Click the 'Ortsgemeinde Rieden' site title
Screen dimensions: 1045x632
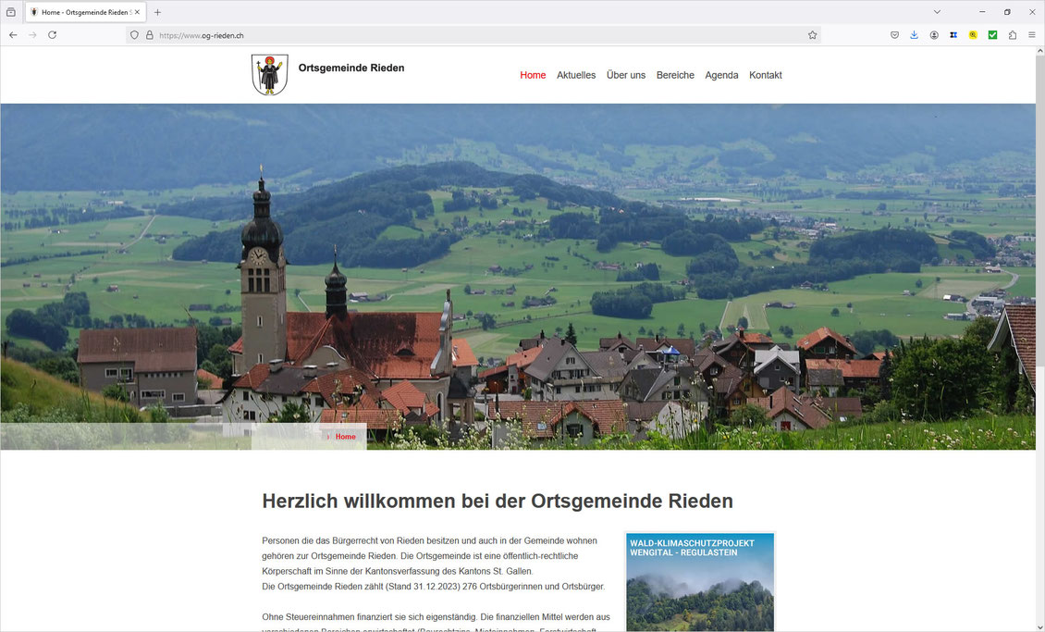point(351,68)
